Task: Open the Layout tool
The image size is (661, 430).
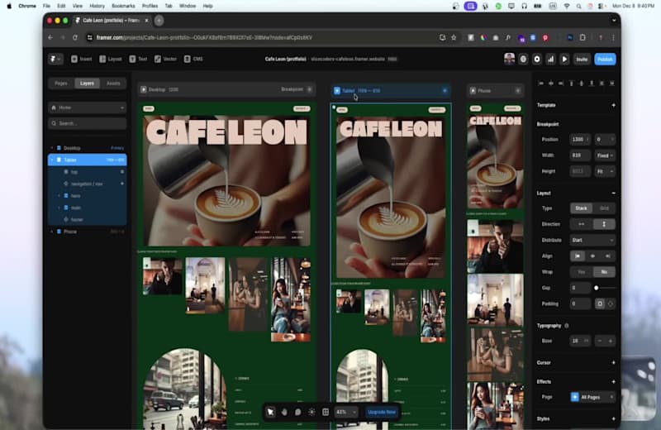Action: (111, 59)
